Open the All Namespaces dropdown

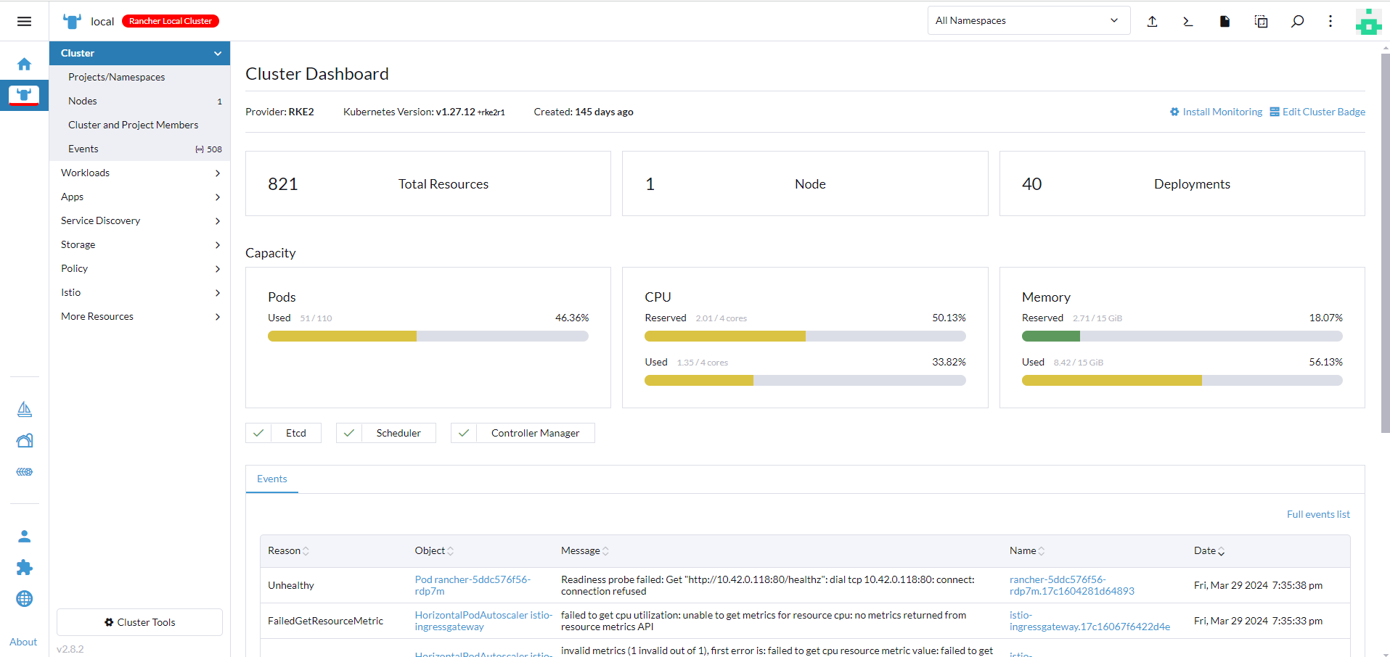click(1028, 21)
